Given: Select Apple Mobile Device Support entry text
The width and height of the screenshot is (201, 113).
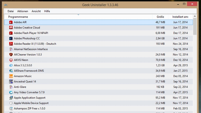Looking at the screenshot, I should [31, 103].
